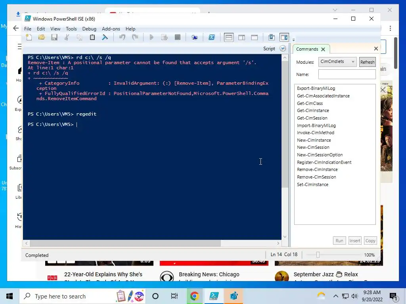The image size is (406, 304).
Task: Select New-CimSessionOption command
Action: pos(320,155)
